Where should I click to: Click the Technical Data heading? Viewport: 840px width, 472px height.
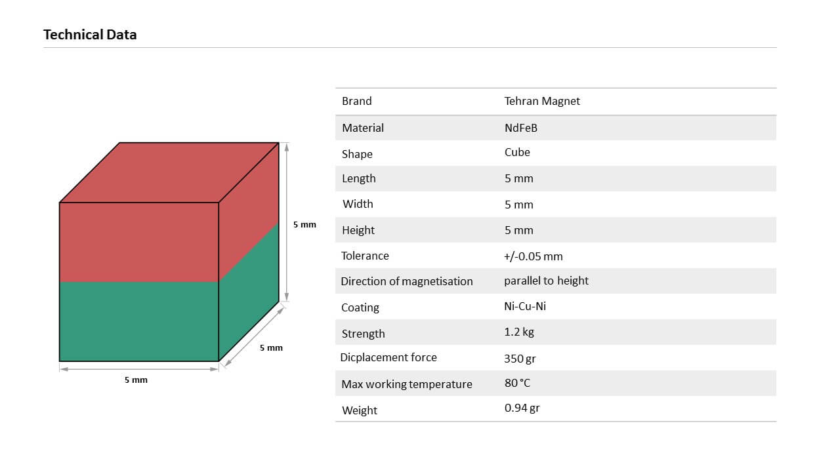[90, 35]
